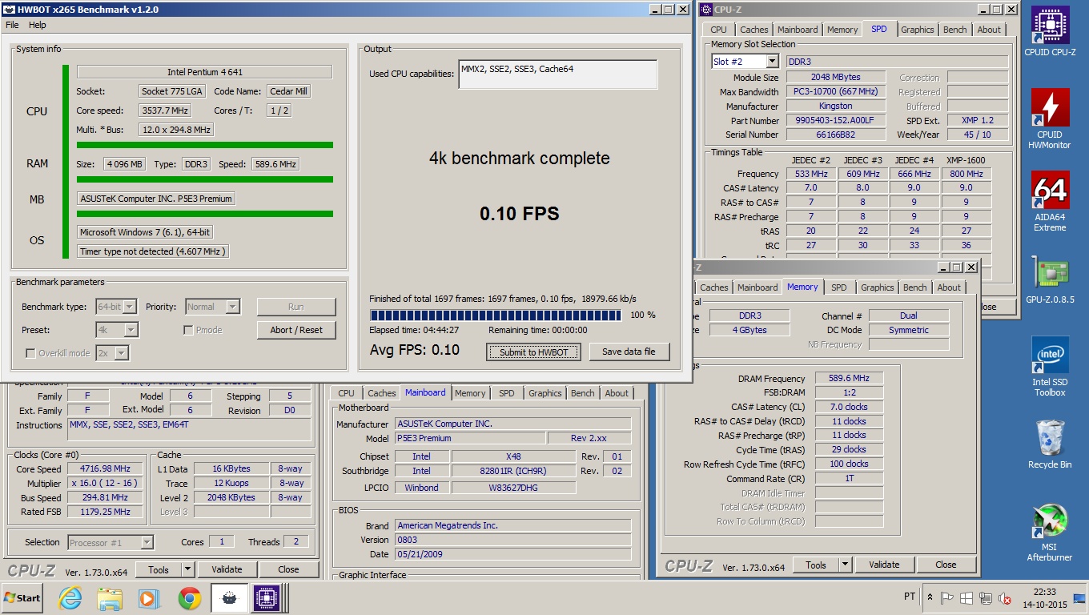This screenshot has height=615, width=1089.
Task: Open Tools arrow in the CPU-Z Memory window
Action: (845, 565)
